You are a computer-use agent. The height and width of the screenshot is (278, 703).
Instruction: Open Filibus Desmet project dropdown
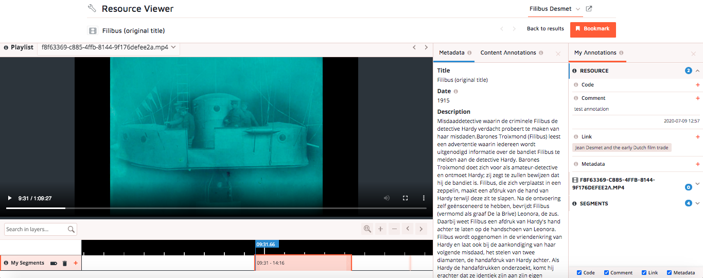click(x=555, y=9)
